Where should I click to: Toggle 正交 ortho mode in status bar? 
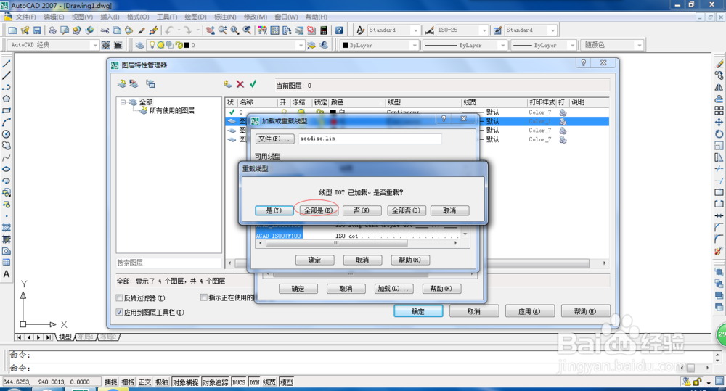point(145,382)
